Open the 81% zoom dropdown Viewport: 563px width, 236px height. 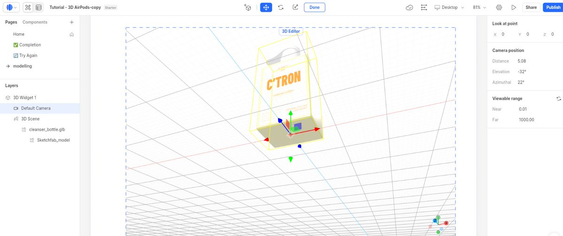479,8
